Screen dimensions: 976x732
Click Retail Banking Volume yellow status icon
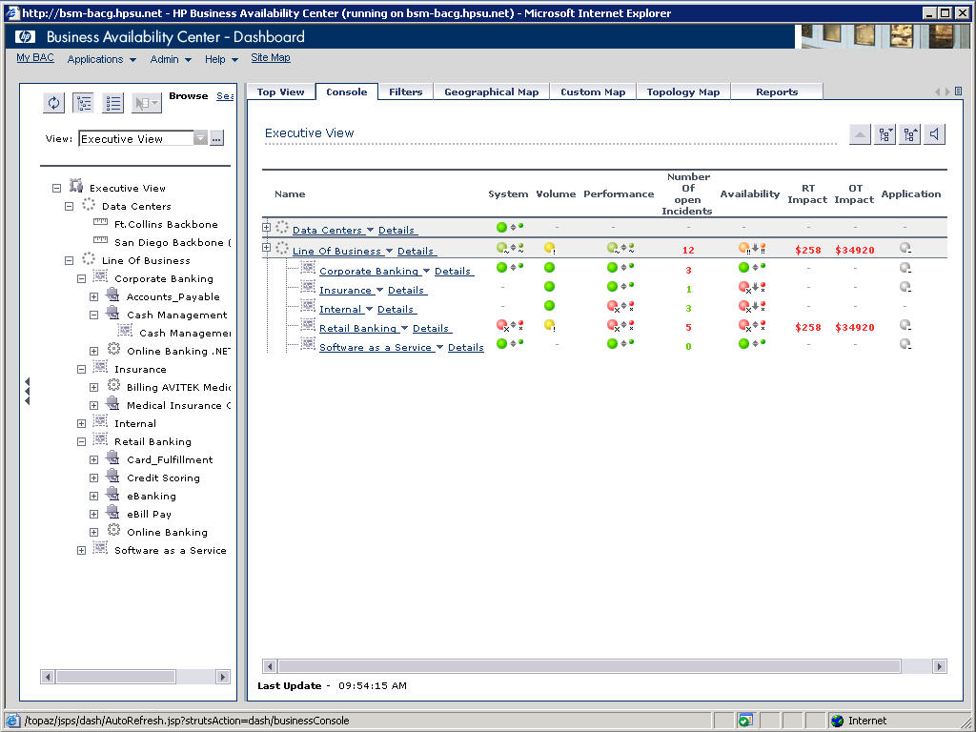point(550,325)
